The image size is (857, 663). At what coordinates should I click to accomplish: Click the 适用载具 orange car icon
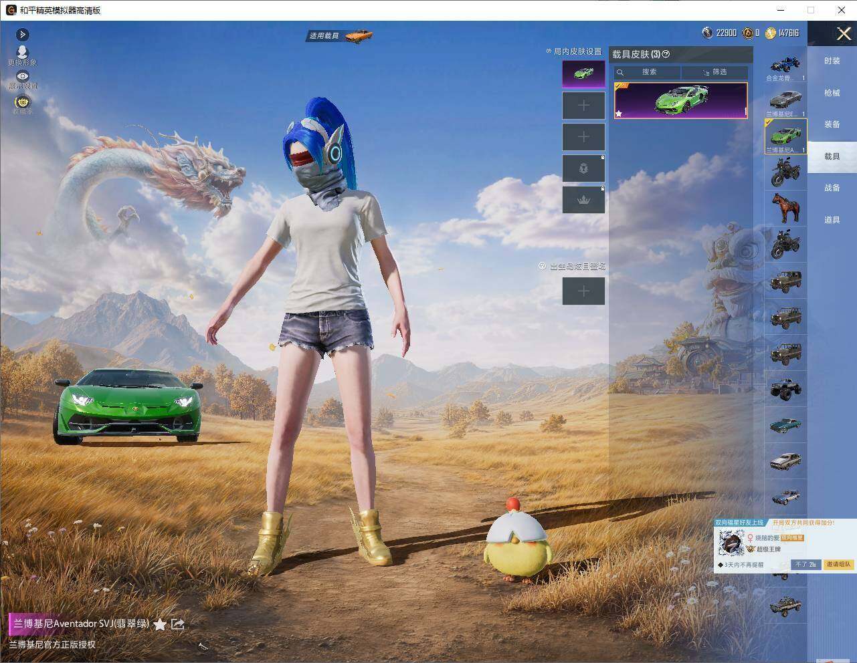[x=359, y=35]
